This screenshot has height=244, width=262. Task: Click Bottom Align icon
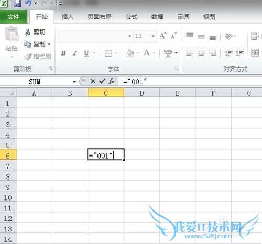pyautogui.click(x=213, y=38)
